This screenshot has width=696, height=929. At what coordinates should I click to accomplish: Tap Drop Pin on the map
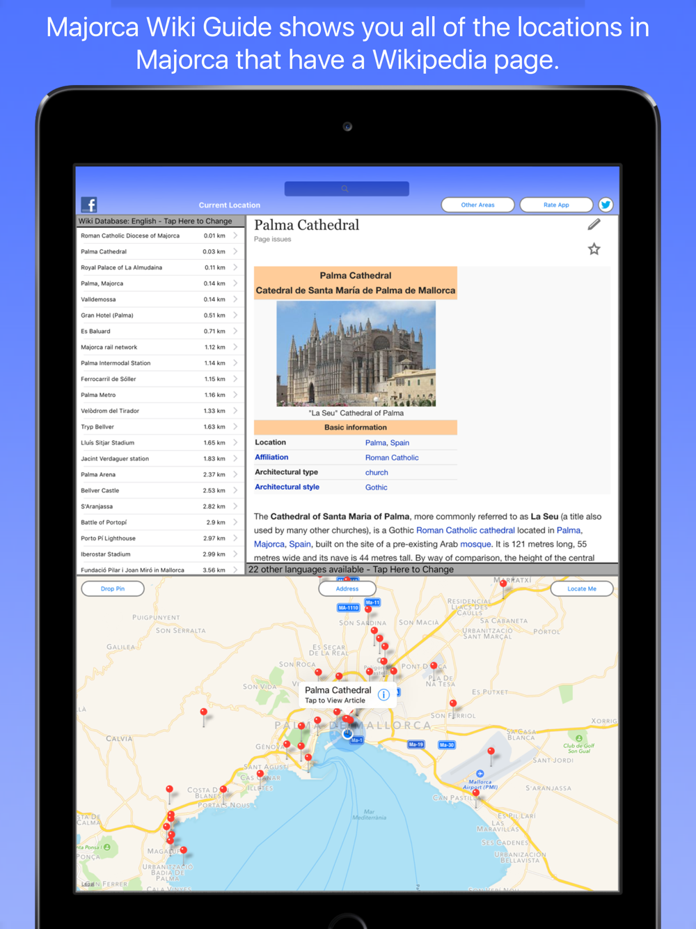pyautogui.click(x=113, y=588)
